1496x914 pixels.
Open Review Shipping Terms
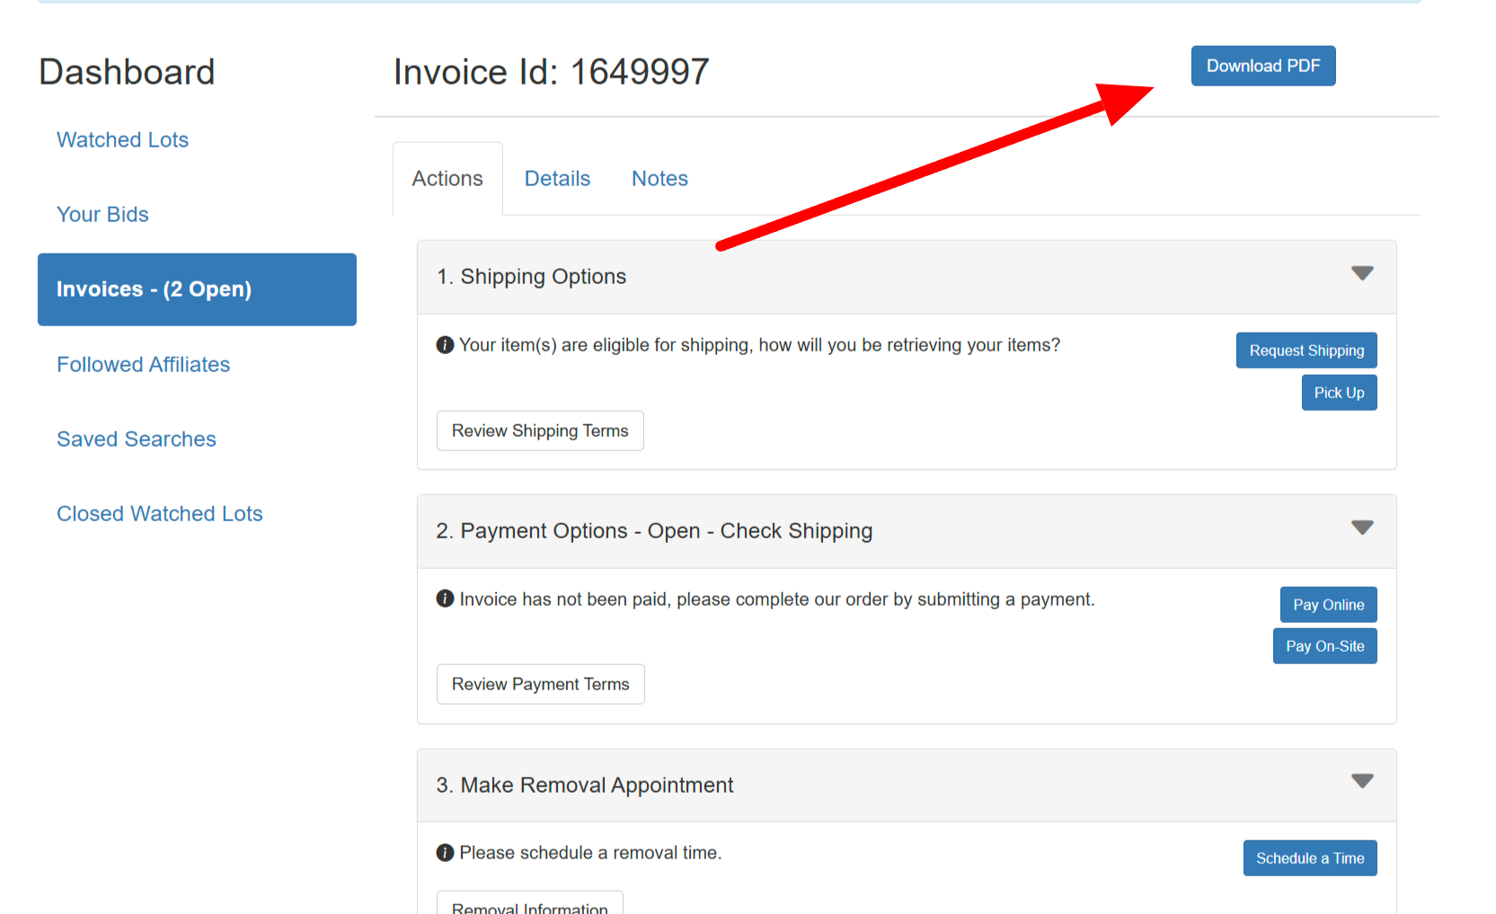coord(540,430)
